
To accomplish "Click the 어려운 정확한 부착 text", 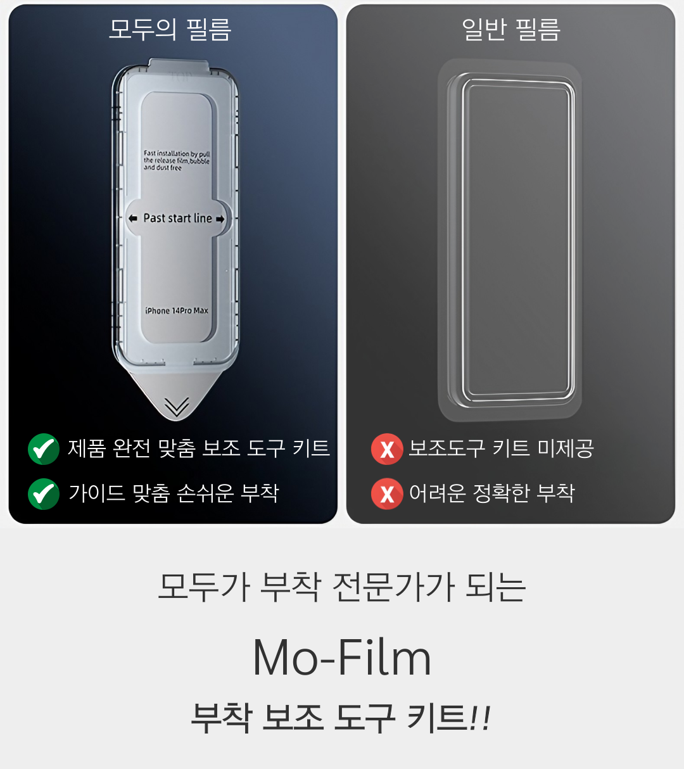I will [492, 493].
